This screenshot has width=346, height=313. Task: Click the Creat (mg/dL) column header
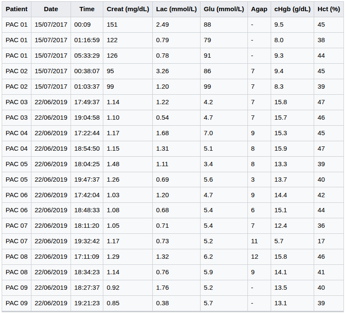pos(128,9)
